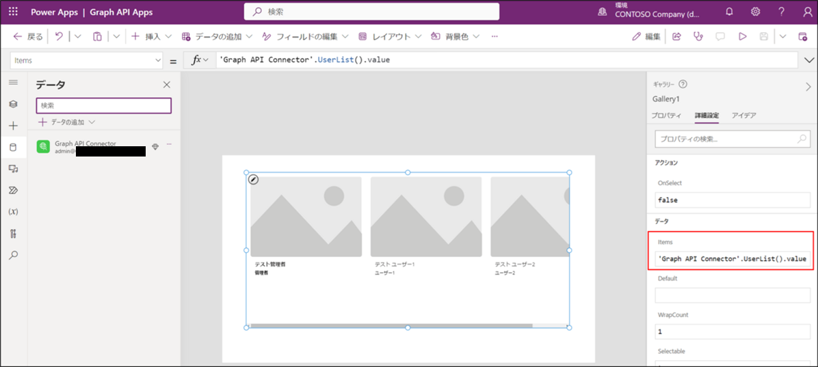Image resolution: width=818 pixels, height=367 pixels.
Task: Switch to the 詳細設定 tab
Action: point(707,115)
